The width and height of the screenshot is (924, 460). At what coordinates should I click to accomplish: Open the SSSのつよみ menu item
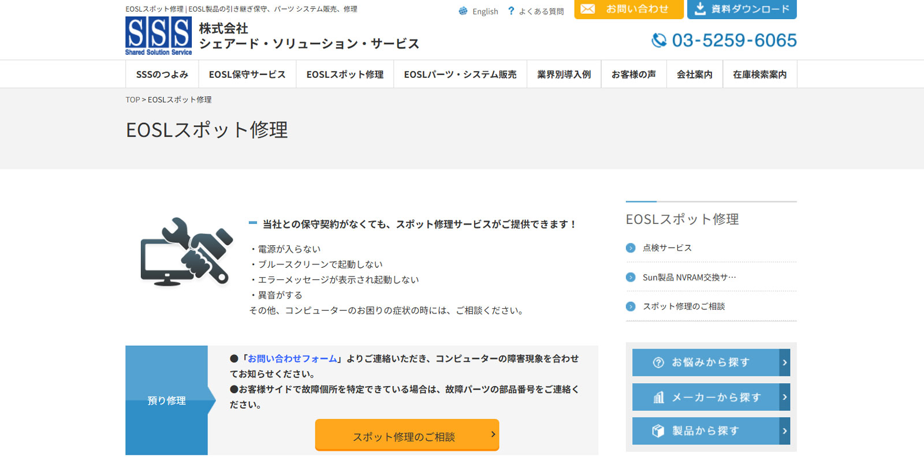(x=162, y=74)
